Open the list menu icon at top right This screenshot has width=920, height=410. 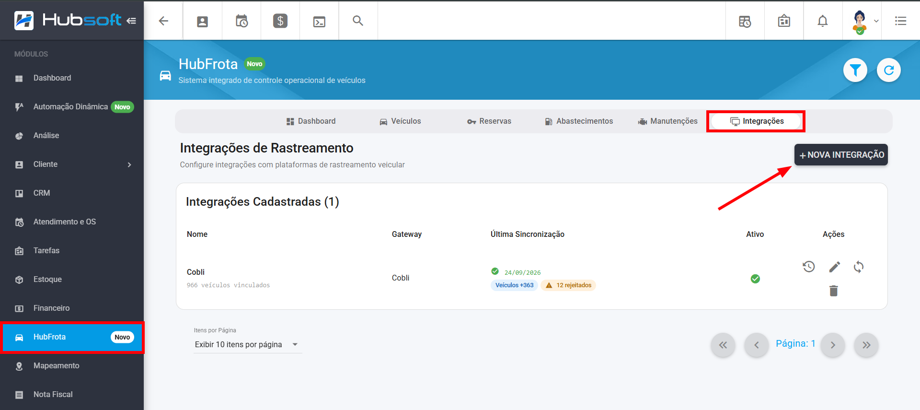pyautogui.click(x=901, y=21)
